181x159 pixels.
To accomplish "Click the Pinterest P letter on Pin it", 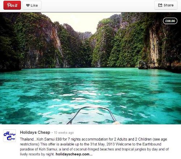I will click(9, 5).
